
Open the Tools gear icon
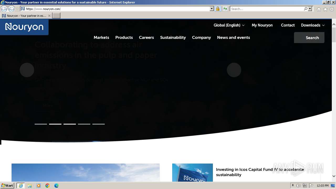tap(332, 9)
